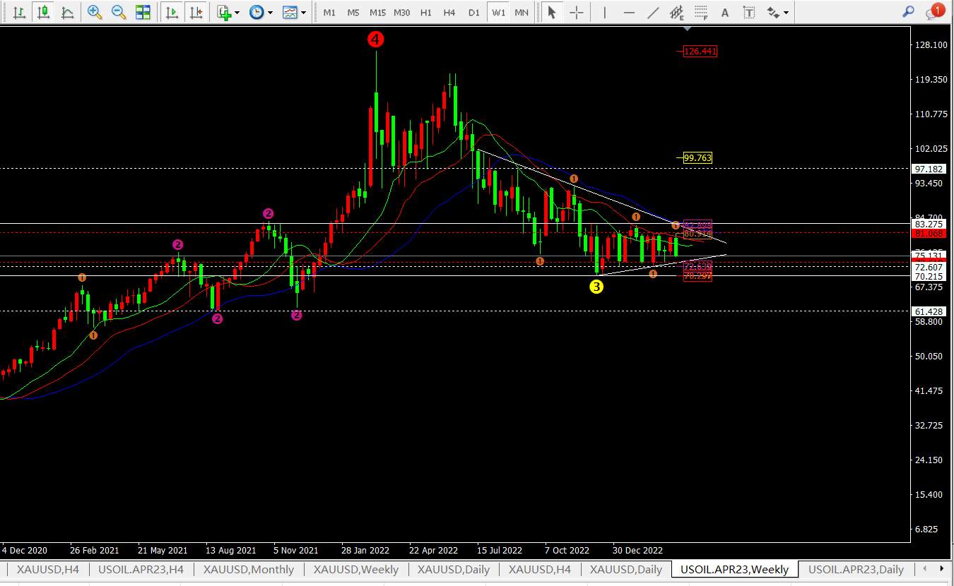The width and height of the screenshot is (954, 586).
Task: Open USOIL.APR23,H4 chart tab
Action: 141,569
